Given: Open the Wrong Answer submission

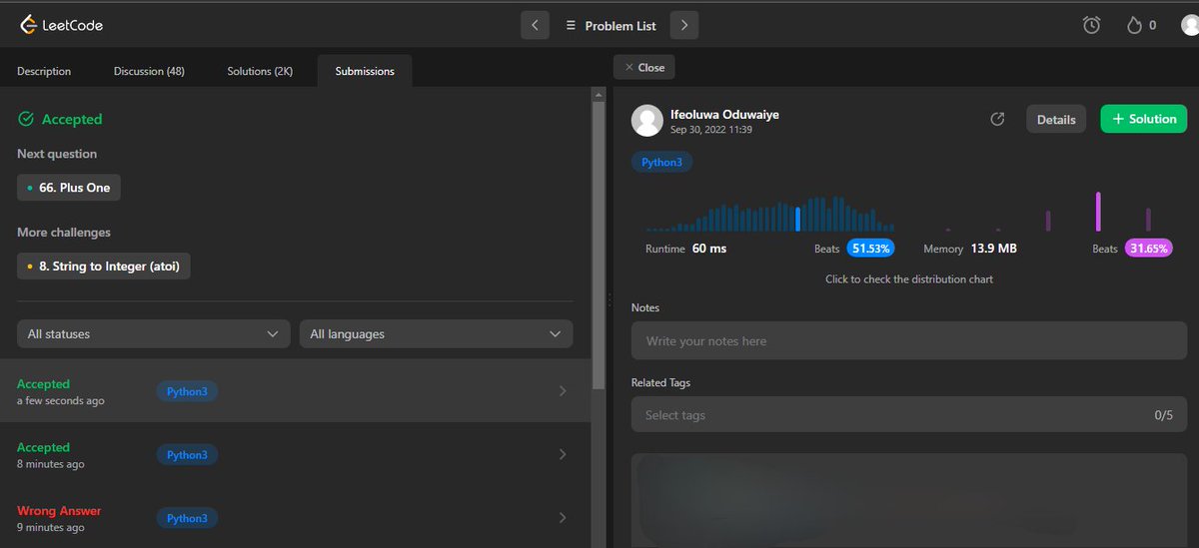Looking at the screenshot, I should point(295,517).
